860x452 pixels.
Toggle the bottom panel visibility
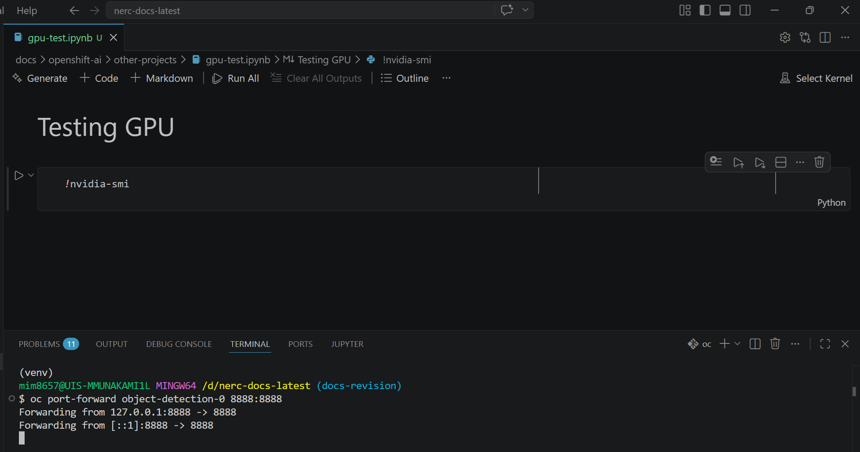click(x=725, y=10)
